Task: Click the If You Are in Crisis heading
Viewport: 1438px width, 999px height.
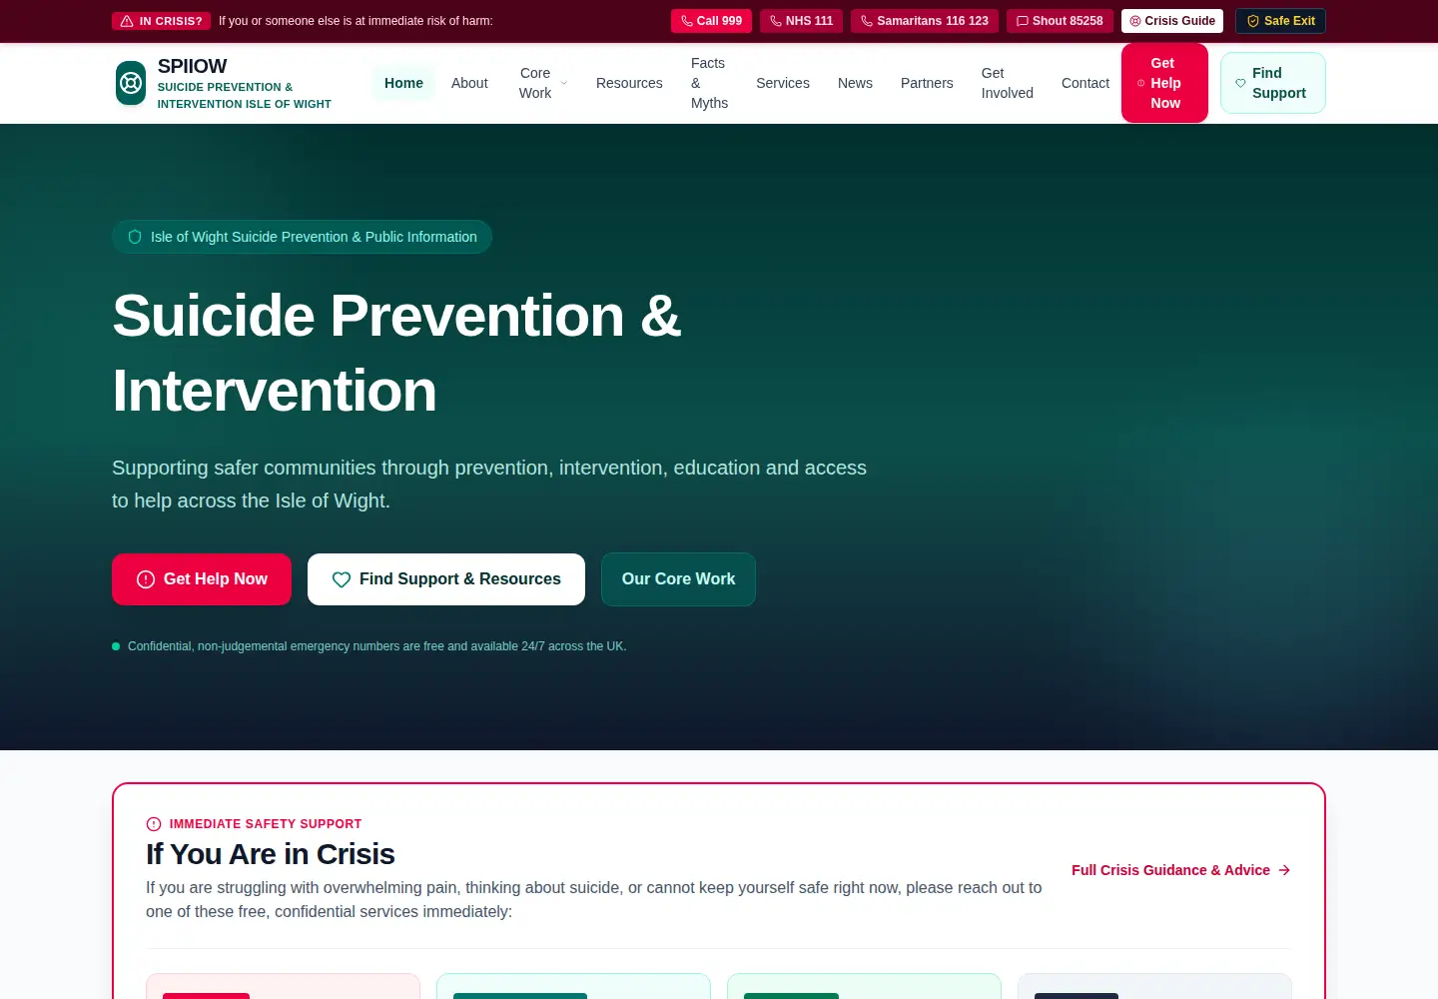Action: click(271, 854)
